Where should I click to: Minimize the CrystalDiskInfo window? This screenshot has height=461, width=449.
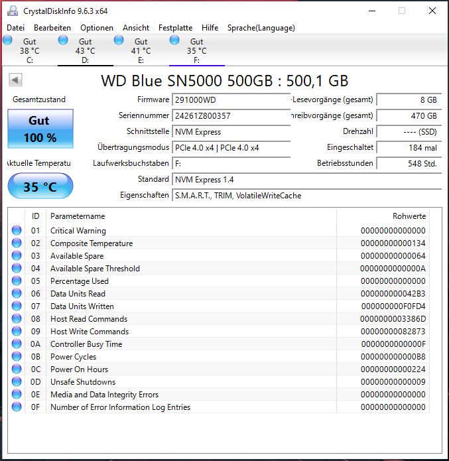point(372,11)
